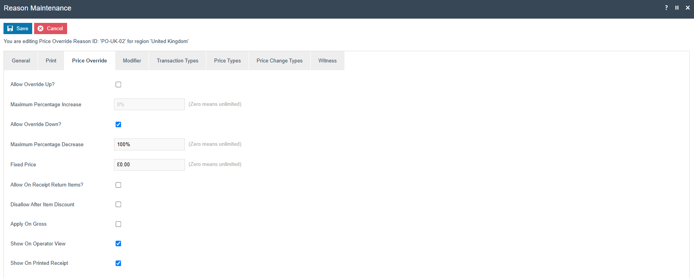Viewport: 694px width, 278px height.
Task: Switch to the Price Types tab
Action: point(227,60)
